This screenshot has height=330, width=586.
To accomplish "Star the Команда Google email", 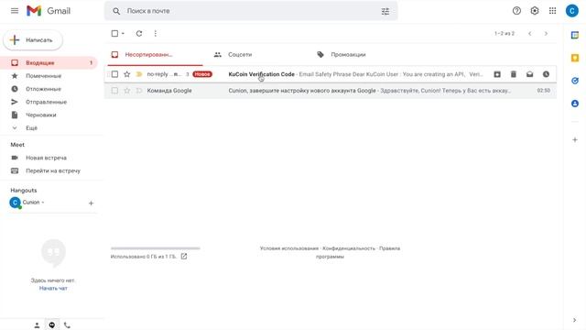I will tap(127, 91).
